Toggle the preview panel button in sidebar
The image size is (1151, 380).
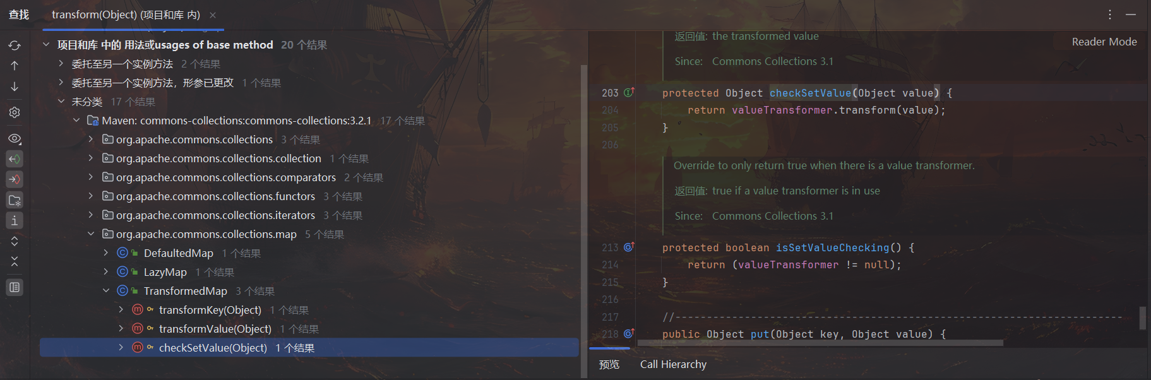[15, 288]
